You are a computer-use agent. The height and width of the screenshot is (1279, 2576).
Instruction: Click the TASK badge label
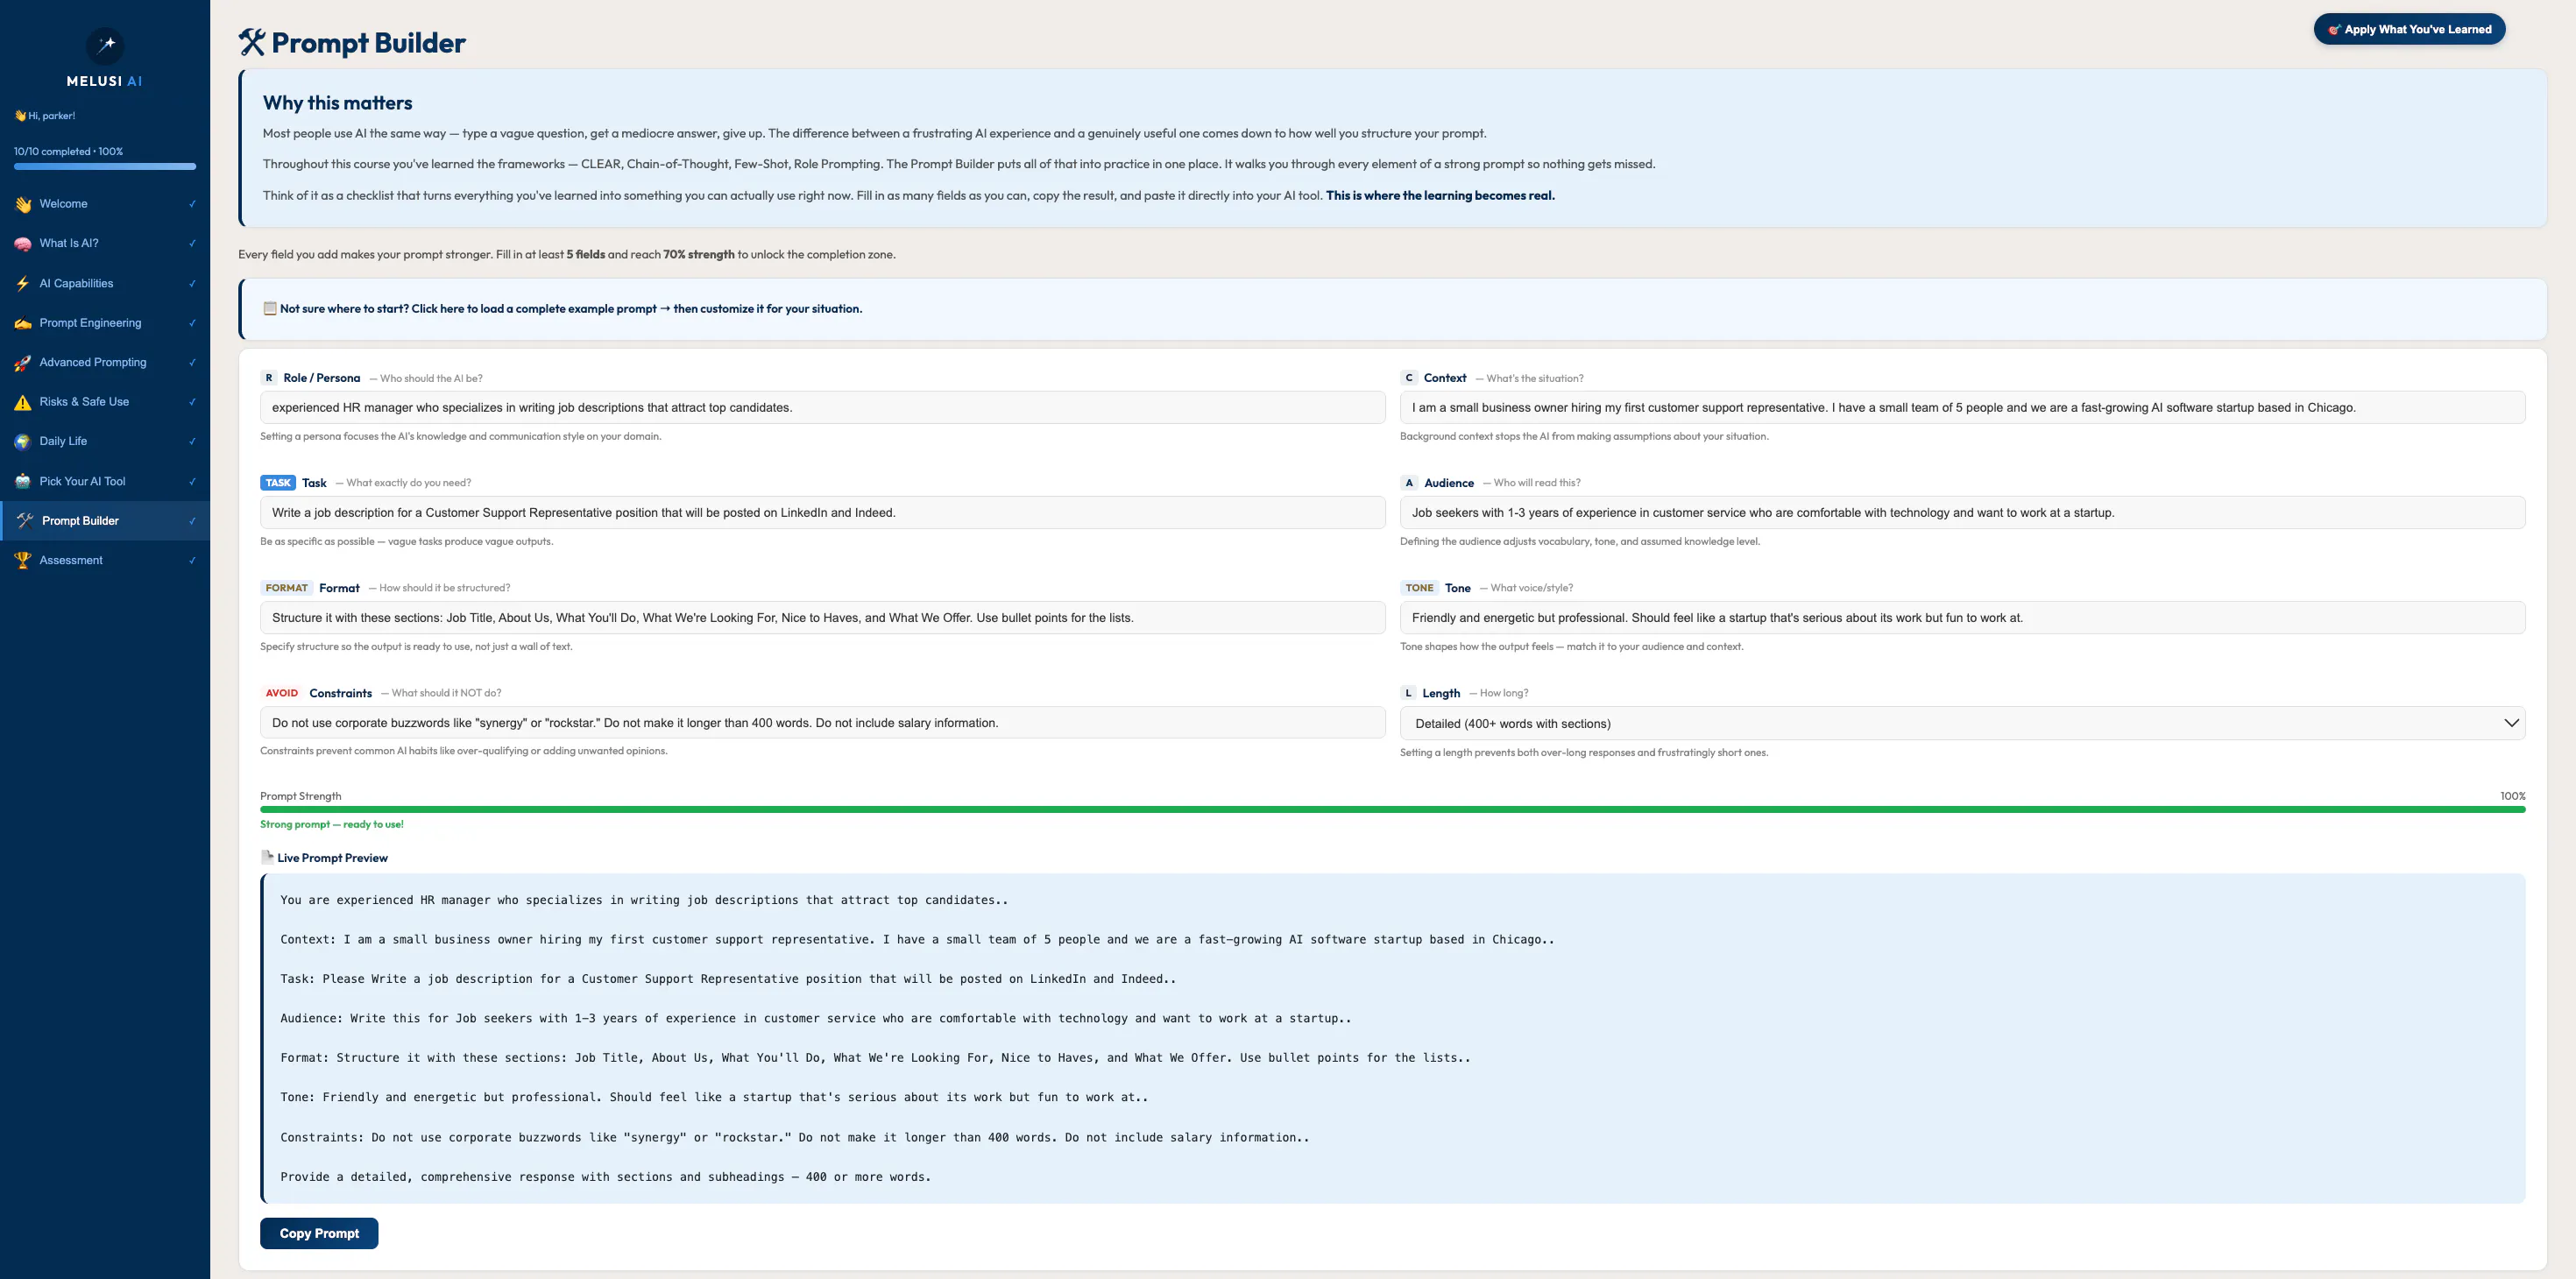pos(278,483)
